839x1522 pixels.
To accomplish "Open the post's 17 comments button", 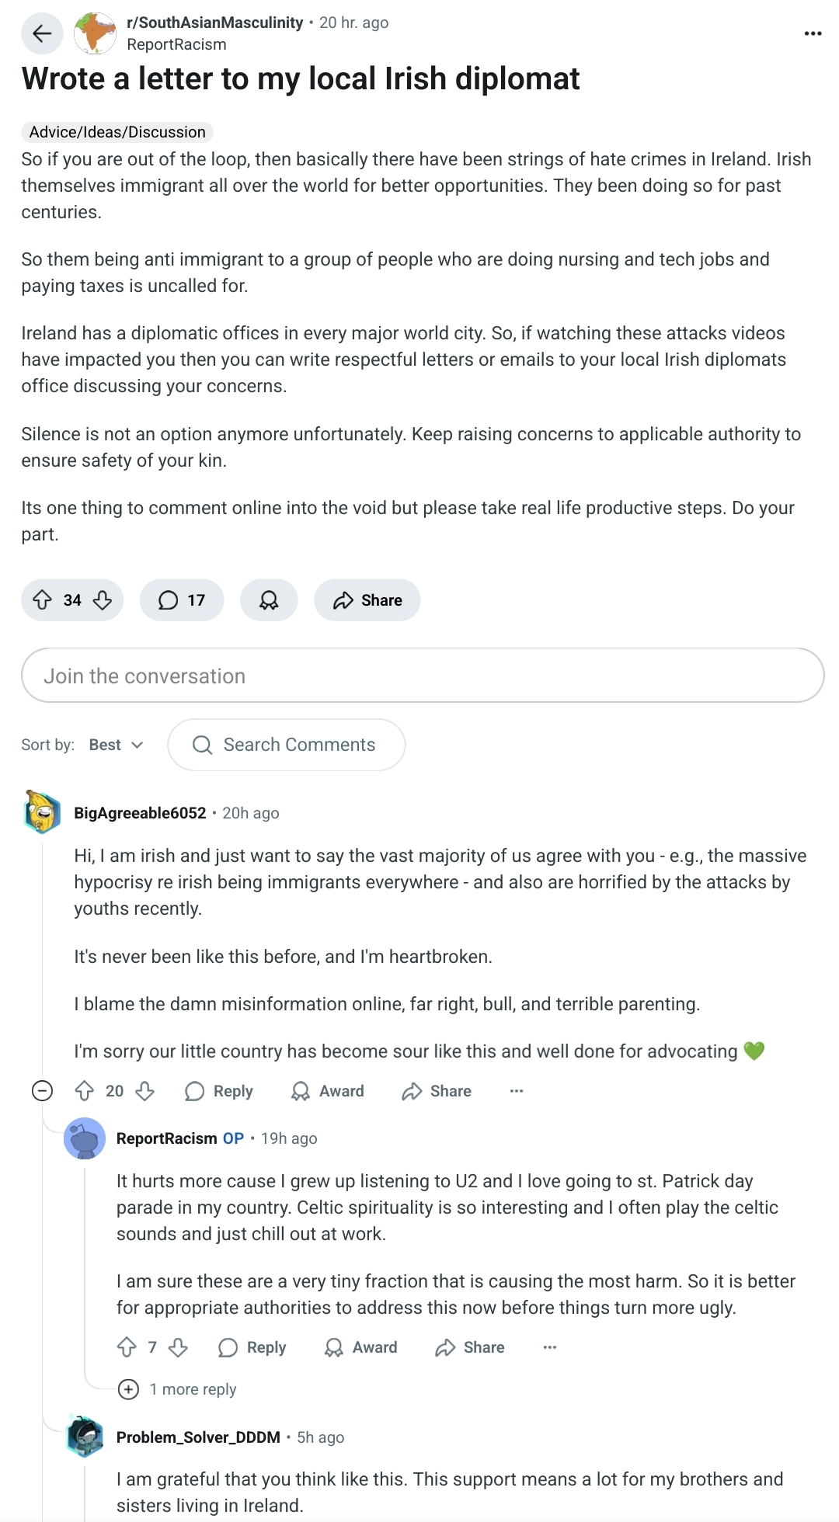I will click(182, 600).
